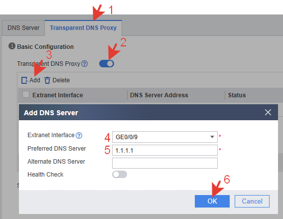Click the Alternate DNS Server field
The width and height of the screenshot is (283, 219).
tap(165, 163)
